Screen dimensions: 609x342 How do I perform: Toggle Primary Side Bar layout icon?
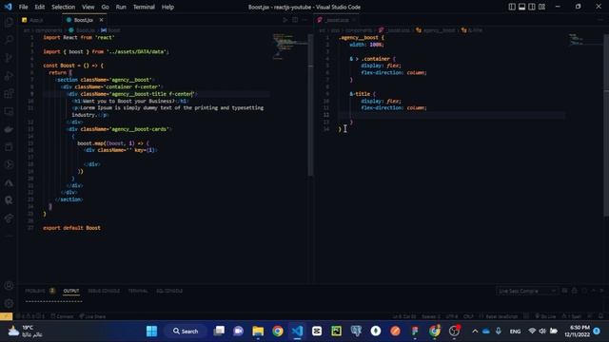[x=512, y=7]
